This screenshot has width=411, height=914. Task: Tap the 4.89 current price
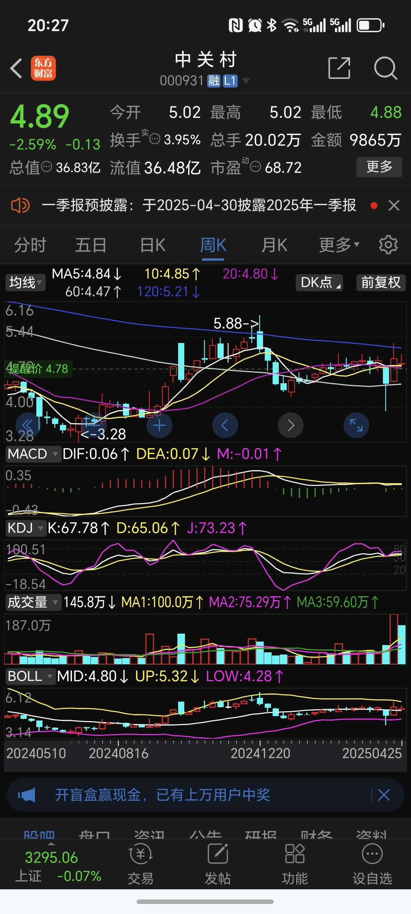pos(40,116)
